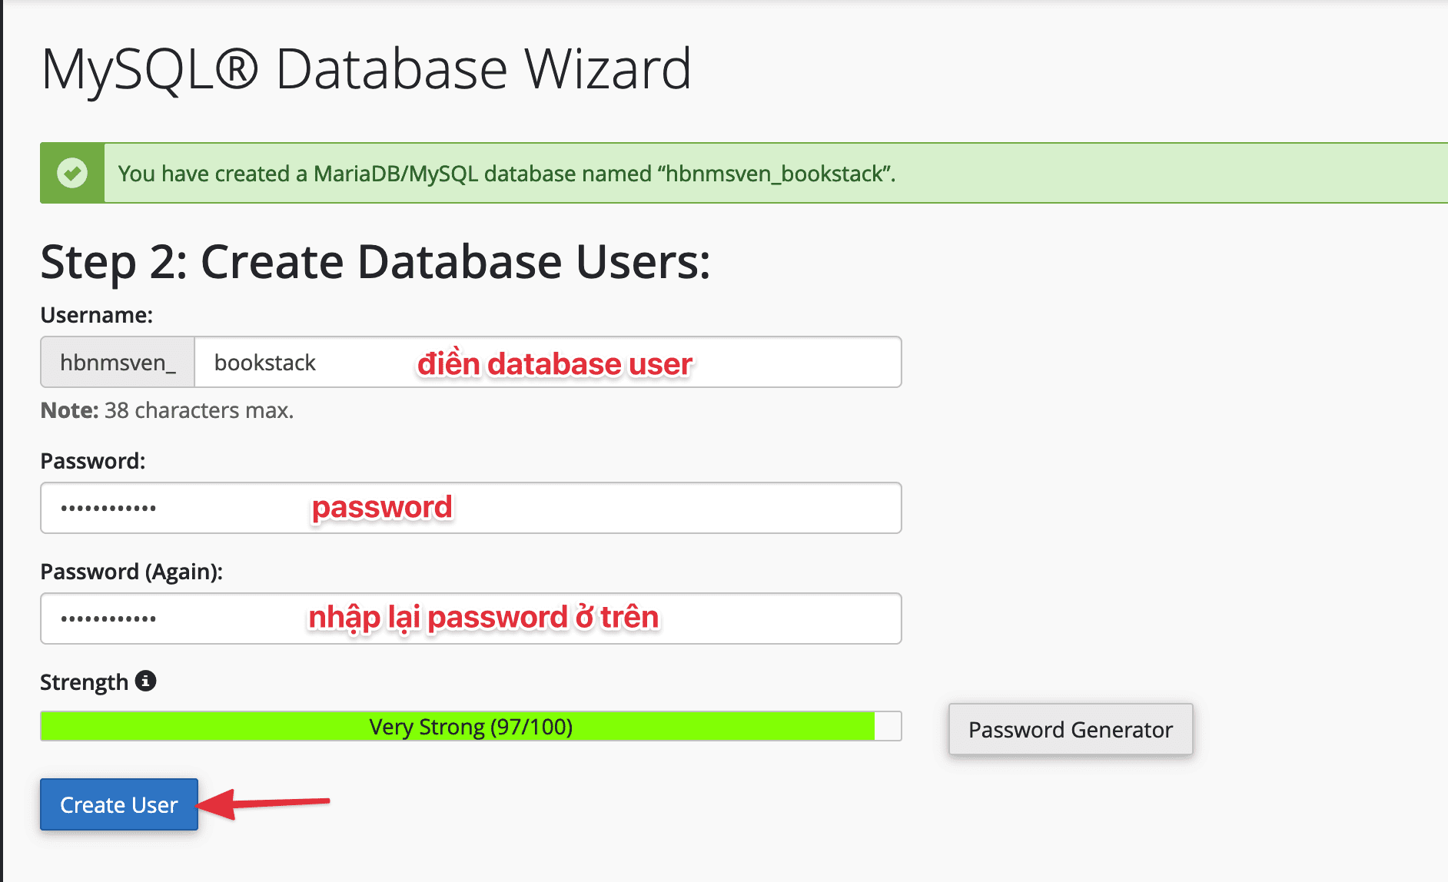Click the Very Strong strength meter bar
1448x882 pixels.
click(470, 726)
